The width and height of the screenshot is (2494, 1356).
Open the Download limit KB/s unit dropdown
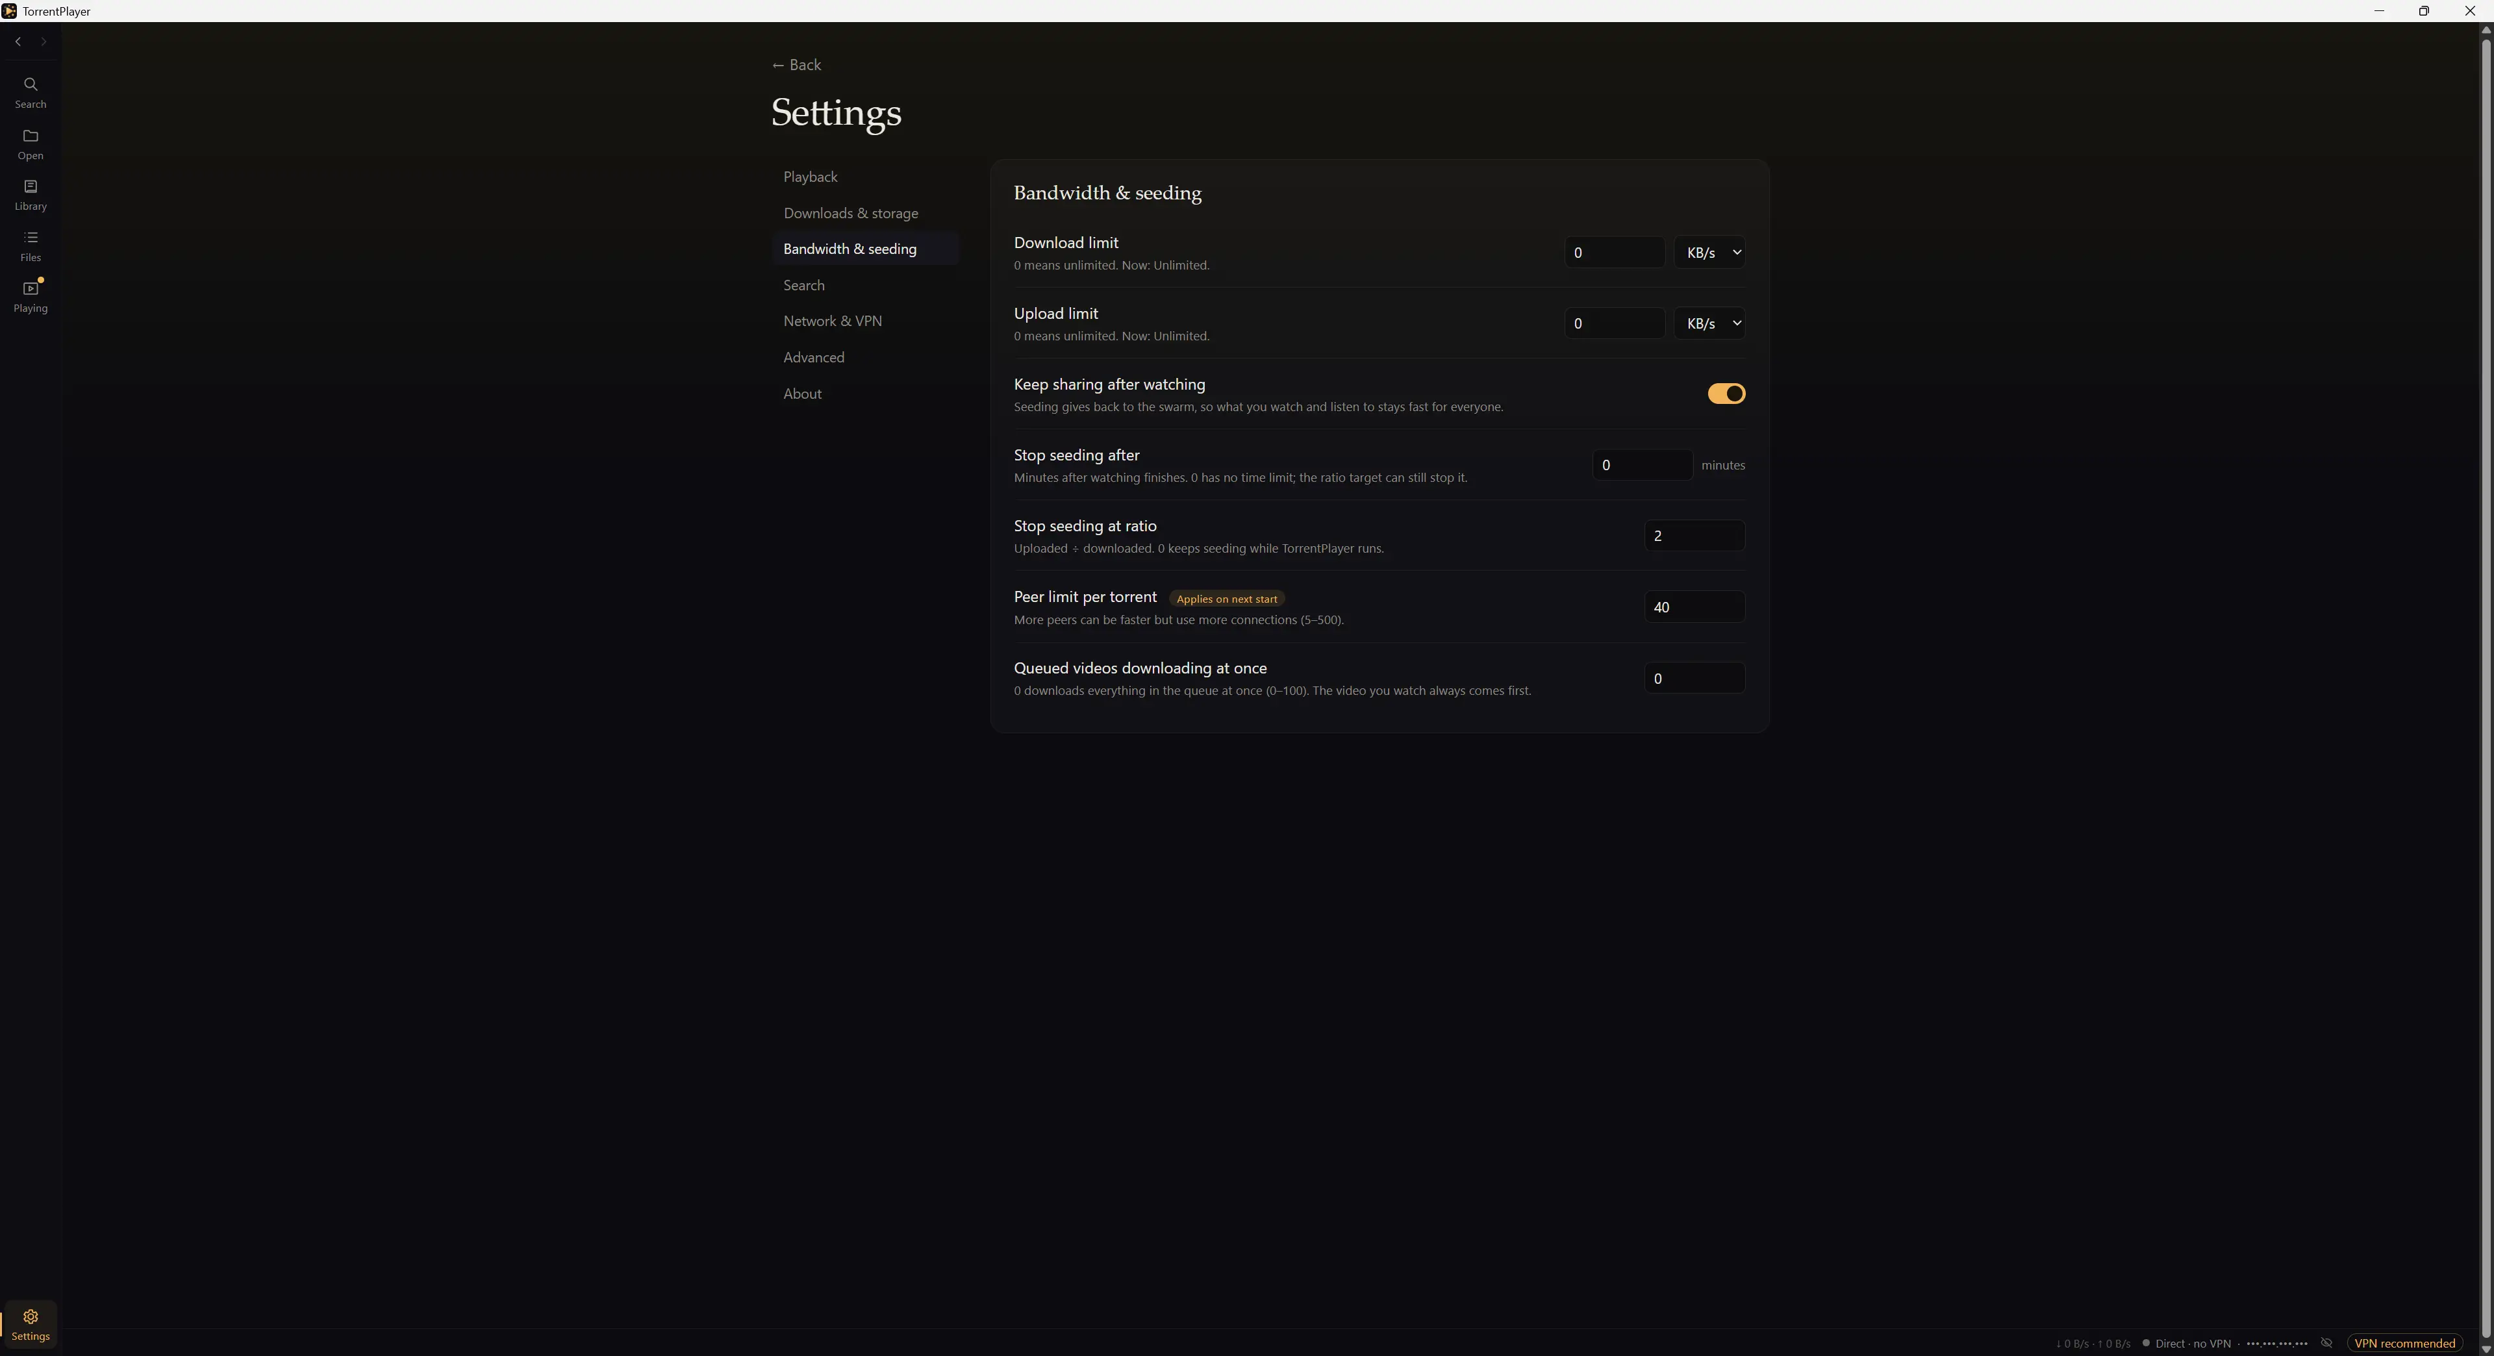click(x=1709, y=253)
